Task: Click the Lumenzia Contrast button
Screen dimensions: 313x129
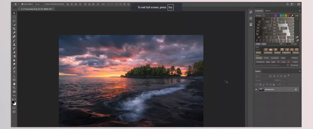Action: coord(268,53)
